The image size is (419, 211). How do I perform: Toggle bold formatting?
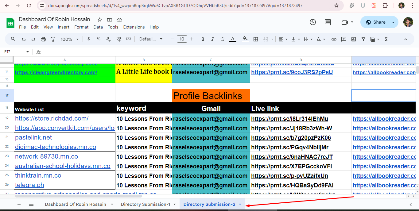[x=203, y=39]
